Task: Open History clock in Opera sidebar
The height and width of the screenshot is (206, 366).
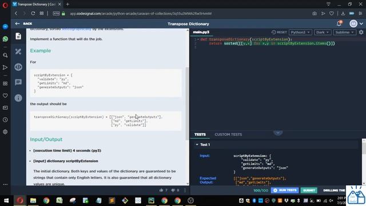Action: (5, 120)
